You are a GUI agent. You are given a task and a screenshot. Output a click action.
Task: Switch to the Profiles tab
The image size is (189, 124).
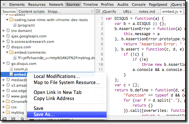click(107, 4)
